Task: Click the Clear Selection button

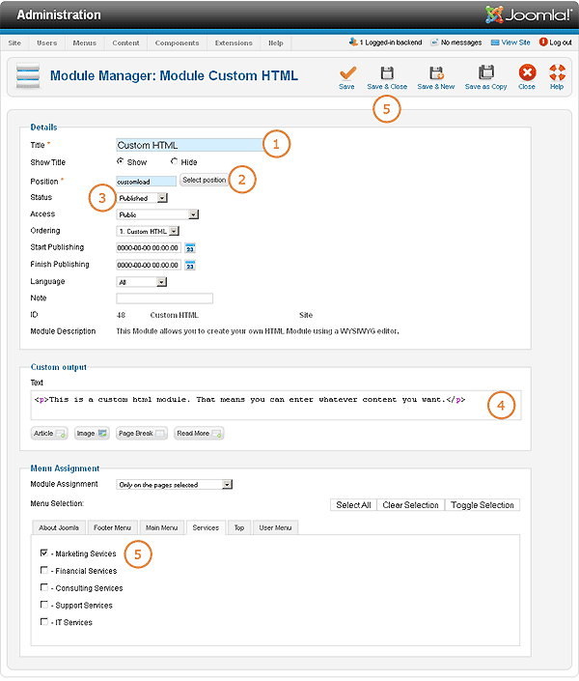Action: pos(410,505)
